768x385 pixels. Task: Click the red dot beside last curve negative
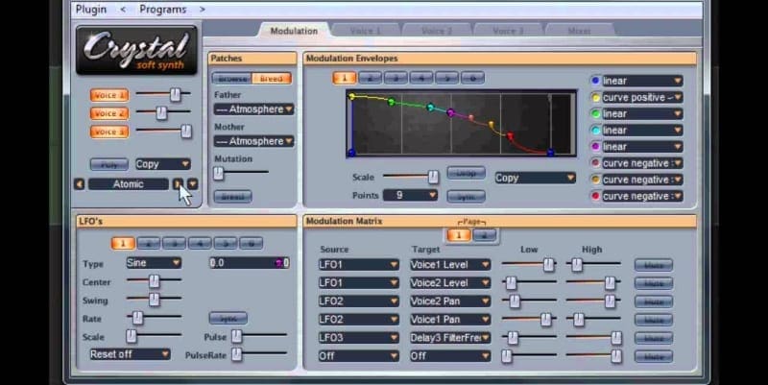(x=595, y=196)
